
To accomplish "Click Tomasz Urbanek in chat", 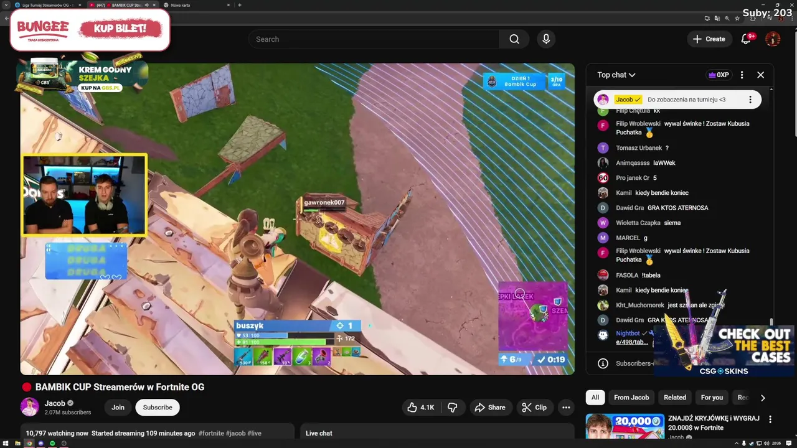I will click(638, 148).
